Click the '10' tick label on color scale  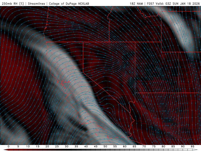pyautogui.click(x=28, y=146)
